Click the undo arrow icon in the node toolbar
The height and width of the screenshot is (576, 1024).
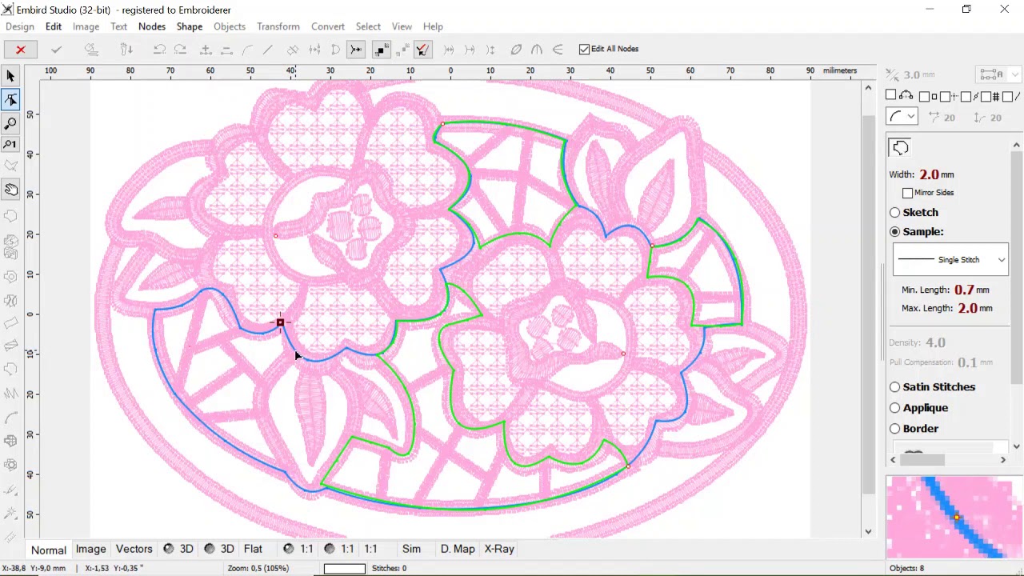click(159, 50)
